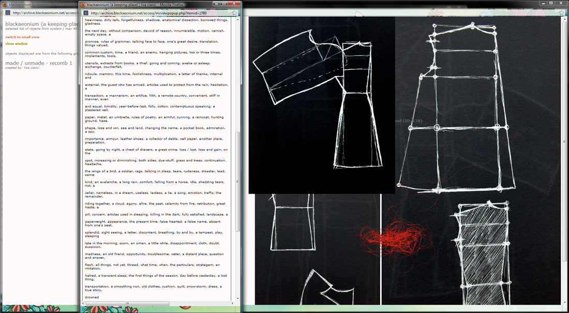Click the word 'drowned' at end of text

click(92, 297)
